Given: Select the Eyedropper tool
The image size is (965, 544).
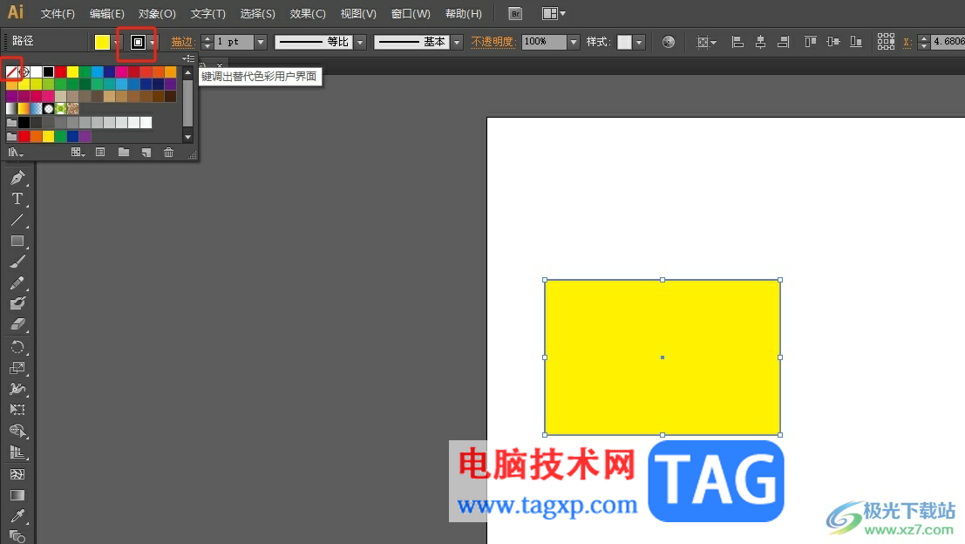Looking at the screenshot, I should click(x=17, y=516).
